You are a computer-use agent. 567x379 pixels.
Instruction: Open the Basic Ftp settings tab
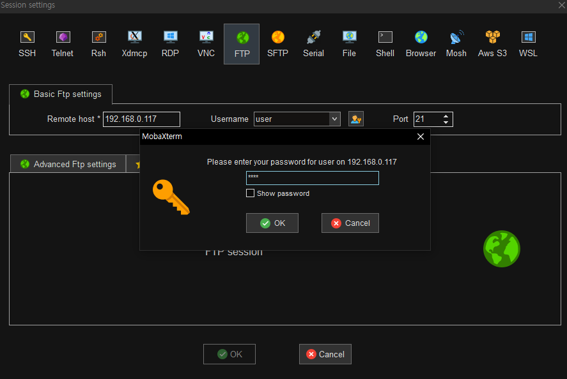[61, 94]
